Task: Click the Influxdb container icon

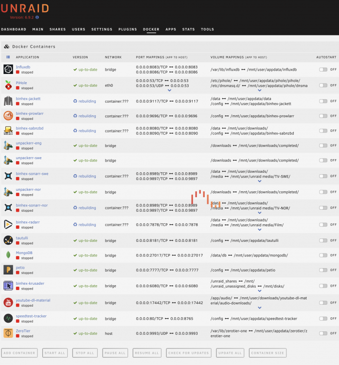Action: (x=8, y=70)
